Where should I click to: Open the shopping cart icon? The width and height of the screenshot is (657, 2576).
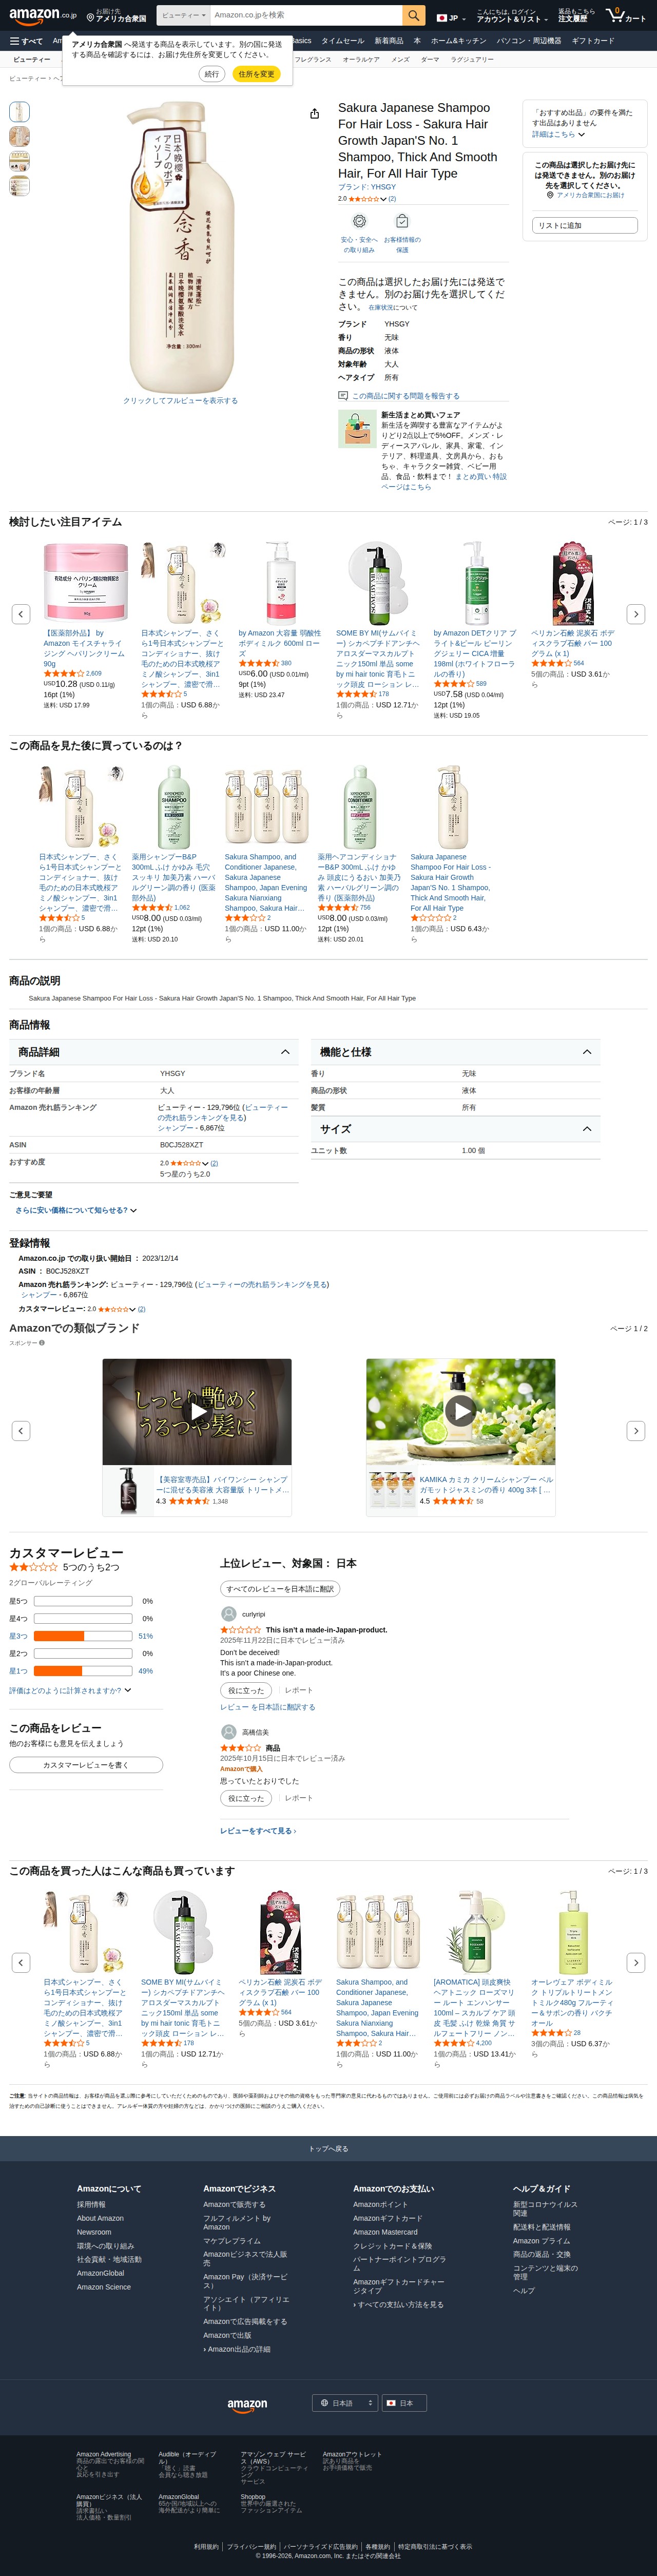click(x=626, y=15)
